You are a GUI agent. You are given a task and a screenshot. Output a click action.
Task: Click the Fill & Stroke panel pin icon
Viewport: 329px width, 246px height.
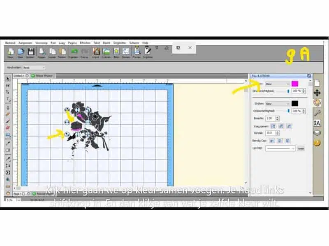309,76
